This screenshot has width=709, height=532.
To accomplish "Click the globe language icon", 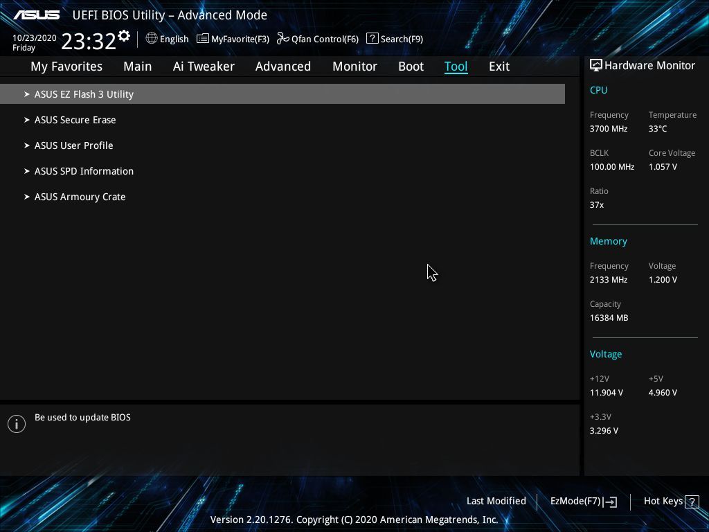I will (152, 39).
